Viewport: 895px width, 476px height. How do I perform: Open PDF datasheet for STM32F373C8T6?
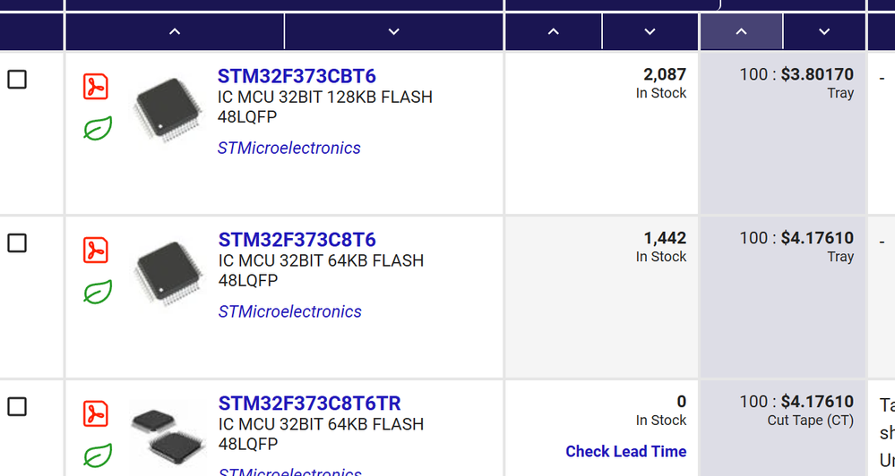point(96,251)
